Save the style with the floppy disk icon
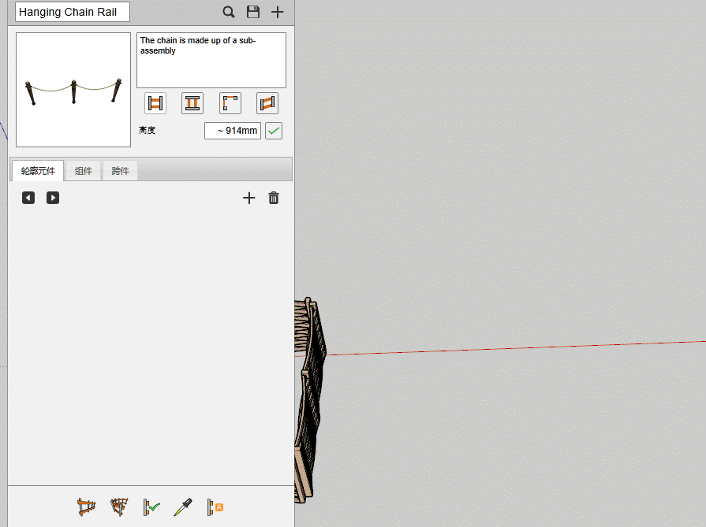706x527 pixels. click(x=253, y=12)
